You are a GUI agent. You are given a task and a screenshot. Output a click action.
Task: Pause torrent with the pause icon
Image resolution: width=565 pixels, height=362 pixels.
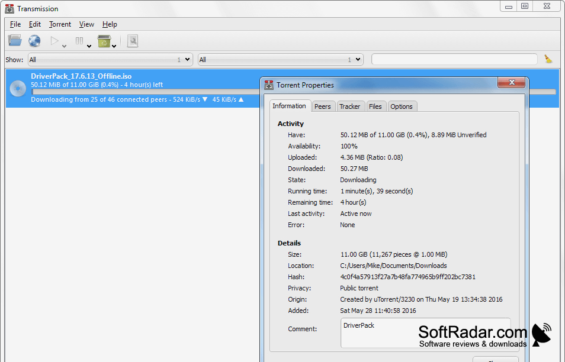point(79,41)
